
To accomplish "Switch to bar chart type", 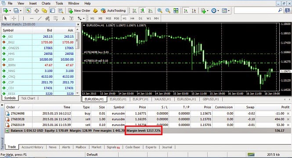I will tap(134, 11).
